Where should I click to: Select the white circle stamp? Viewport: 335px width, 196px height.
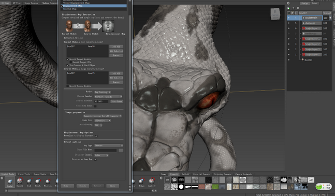click(x=181, y=187)
